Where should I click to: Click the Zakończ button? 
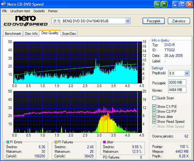point(179,21)
